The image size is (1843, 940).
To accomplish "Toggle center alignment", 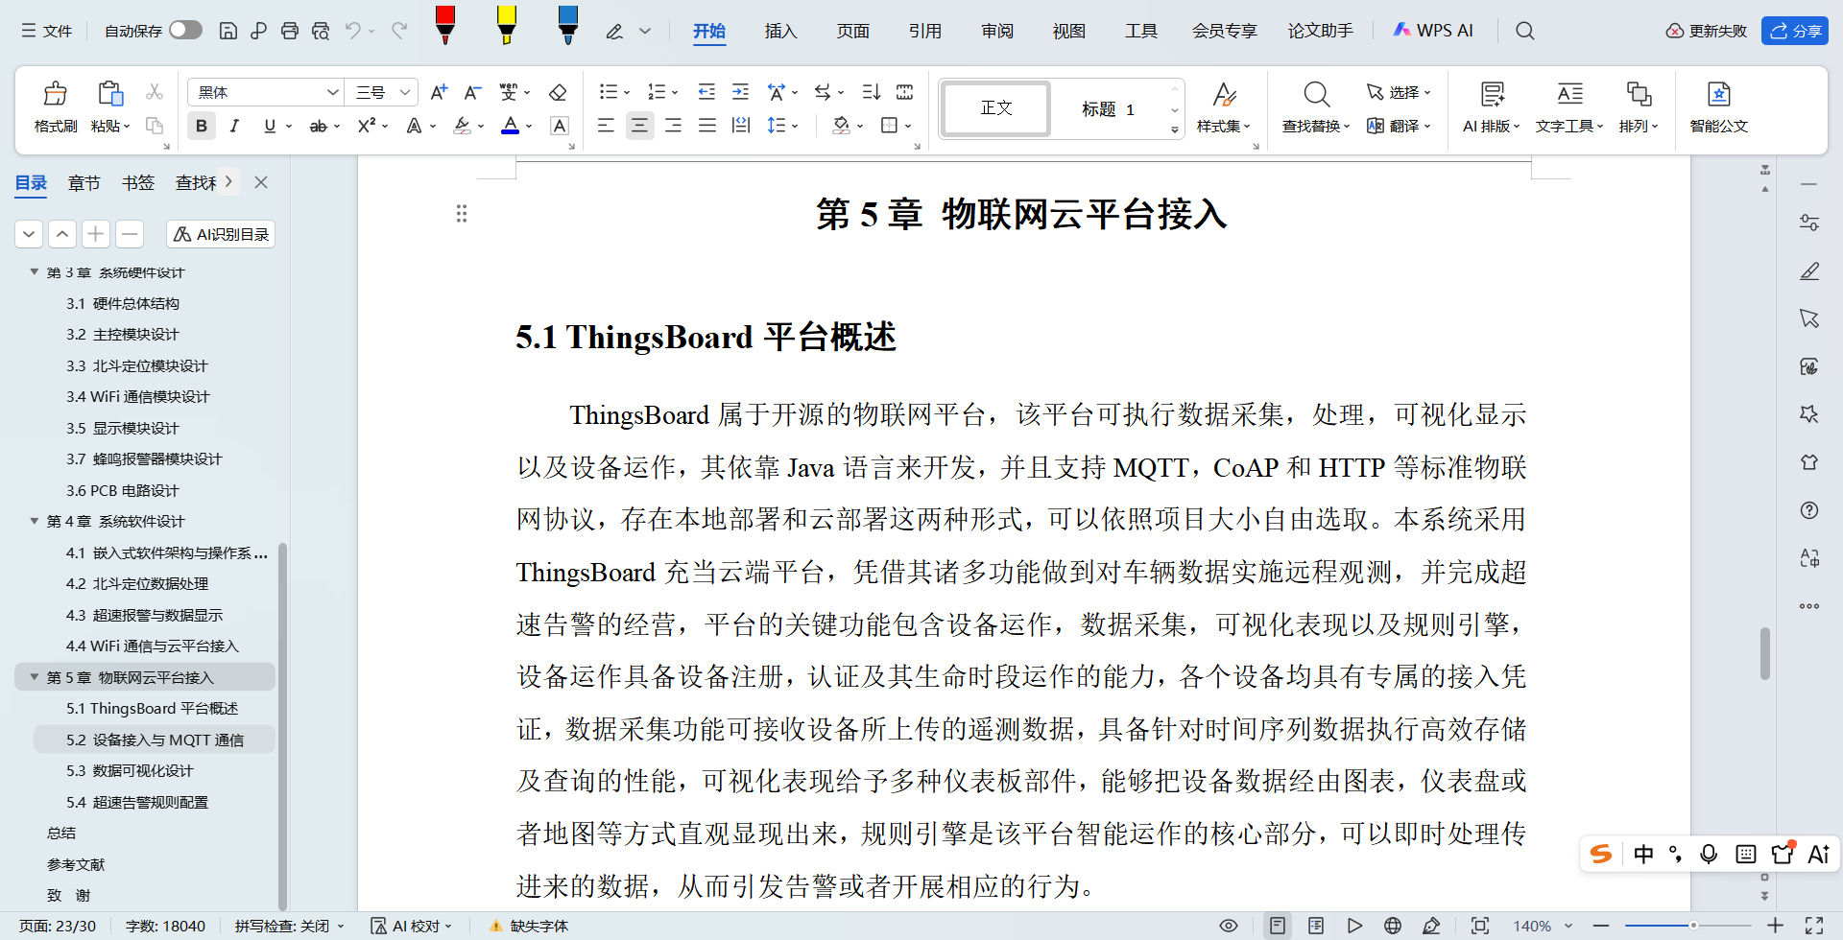I will click(639, 126).
